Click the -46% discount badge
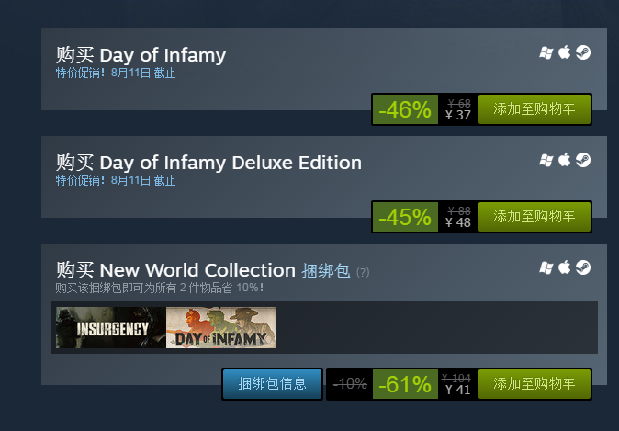This screenshot has width=619, height=431. point(405,109)
